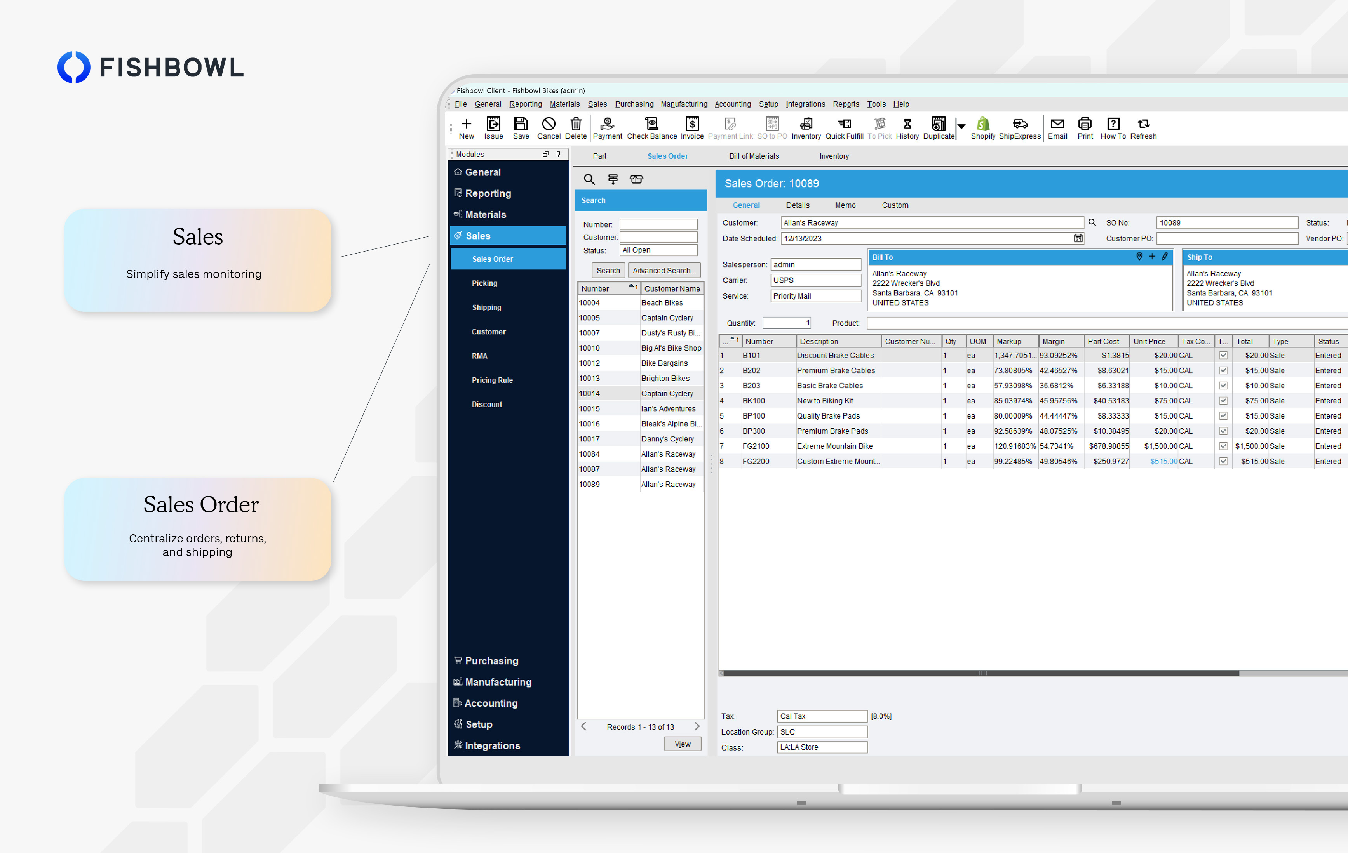
Task: Click the Advanced Search button
Action: click(664, 270)
